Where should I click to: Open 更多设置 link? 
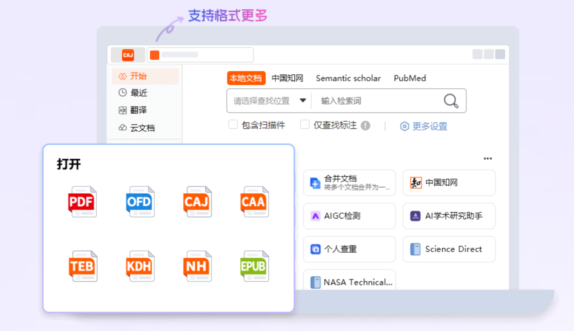(423, 126)
